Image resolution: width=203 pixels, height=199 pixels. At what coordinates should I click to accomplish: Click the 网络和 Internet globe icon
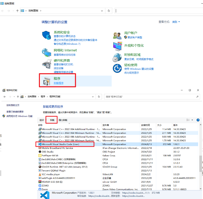coord(46,52)
